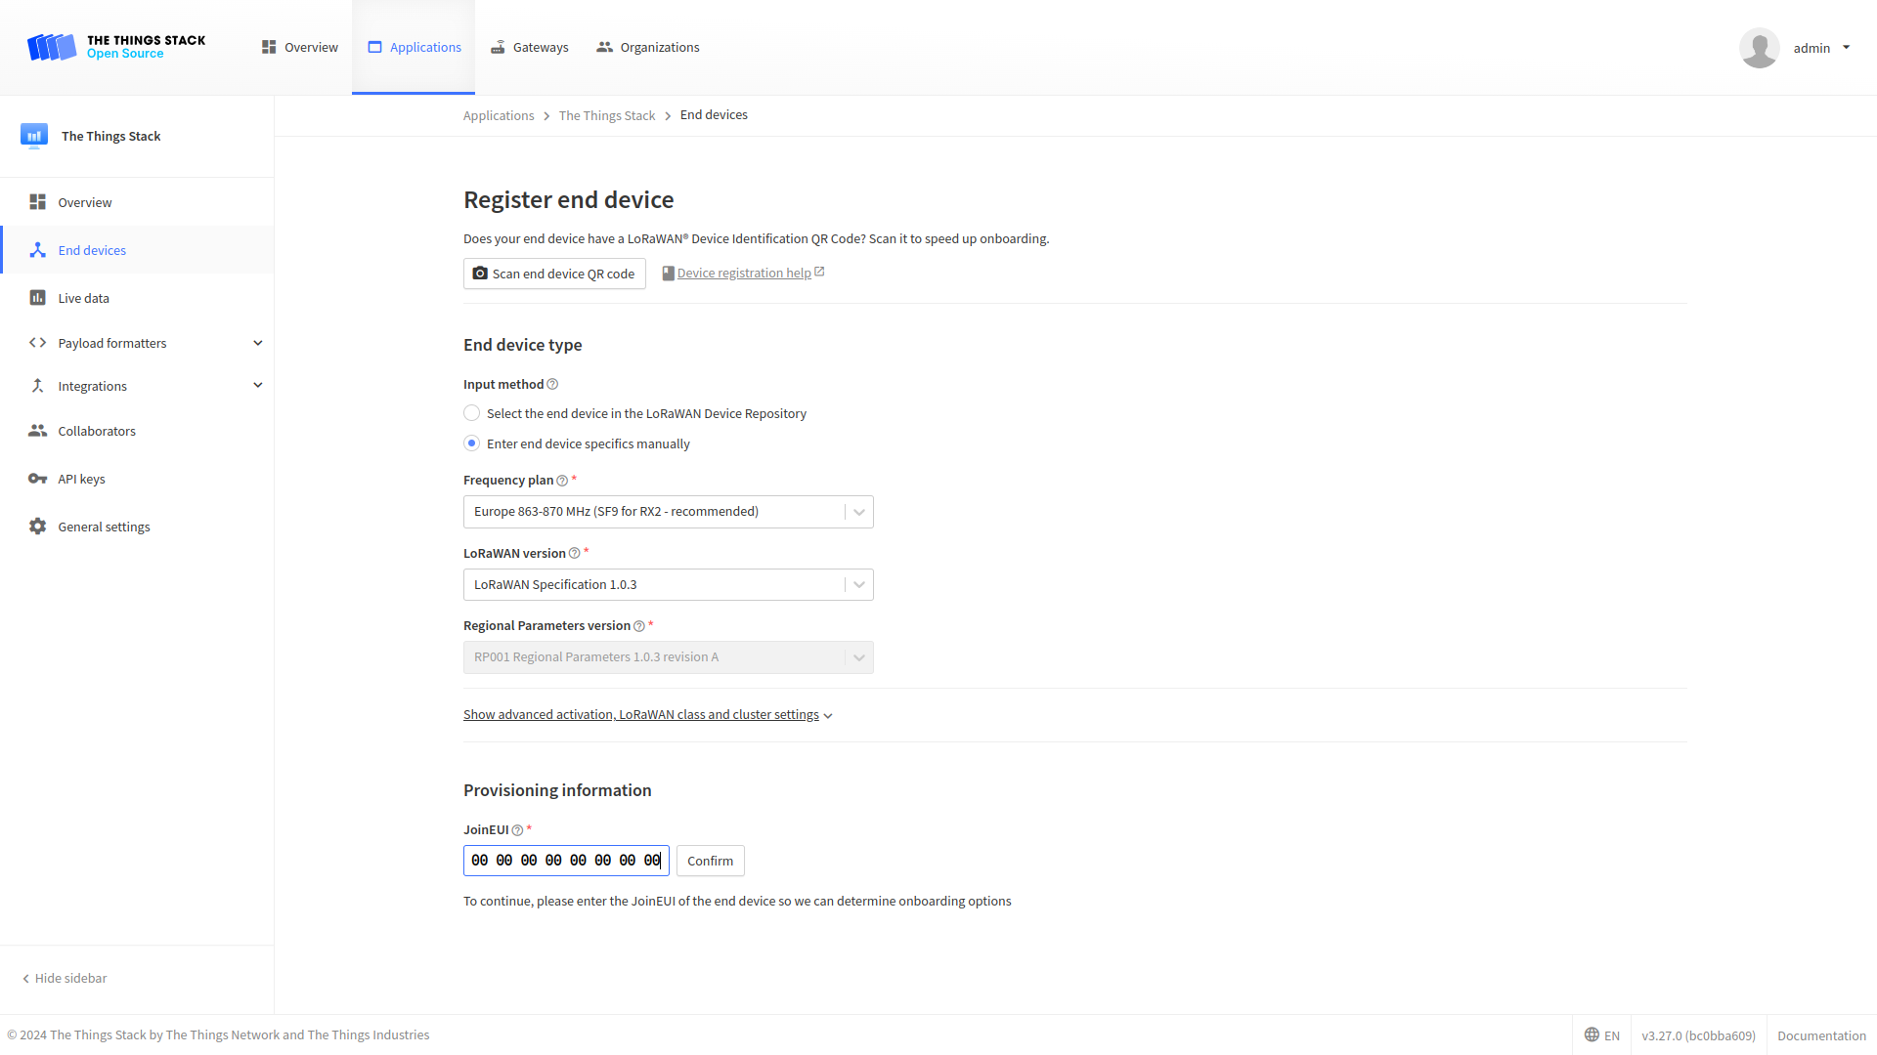Click The Things Stack breadcrumb link

(x=607, y=115)
